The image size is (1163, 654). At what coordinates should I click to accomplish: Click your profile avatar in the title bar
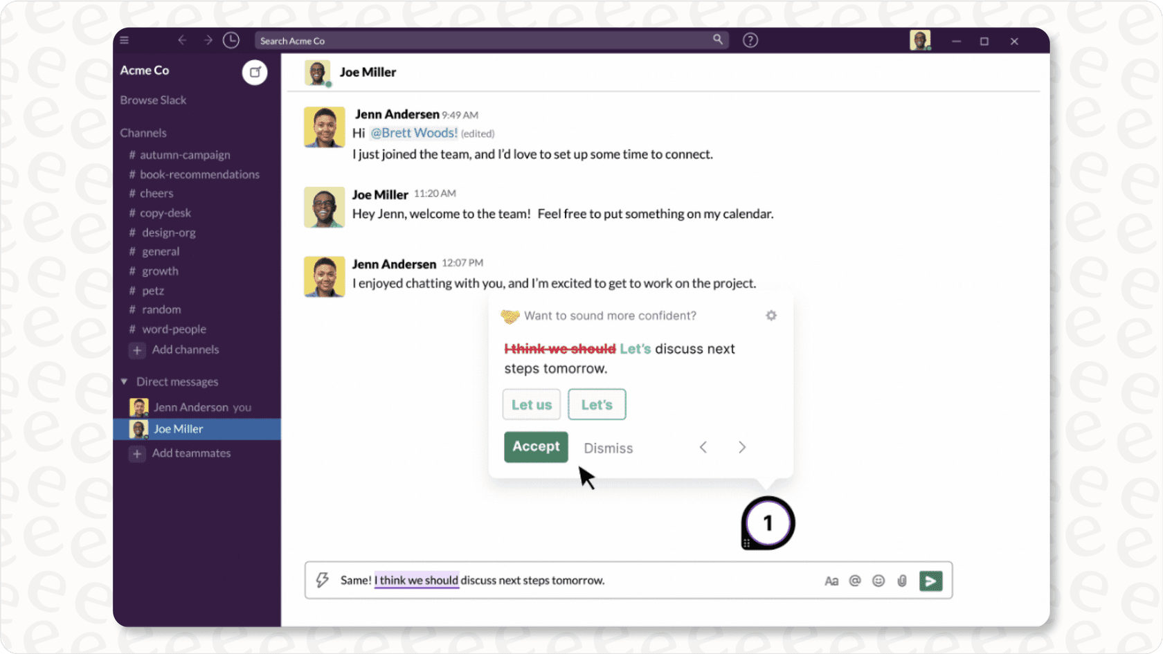pos(920,39)
